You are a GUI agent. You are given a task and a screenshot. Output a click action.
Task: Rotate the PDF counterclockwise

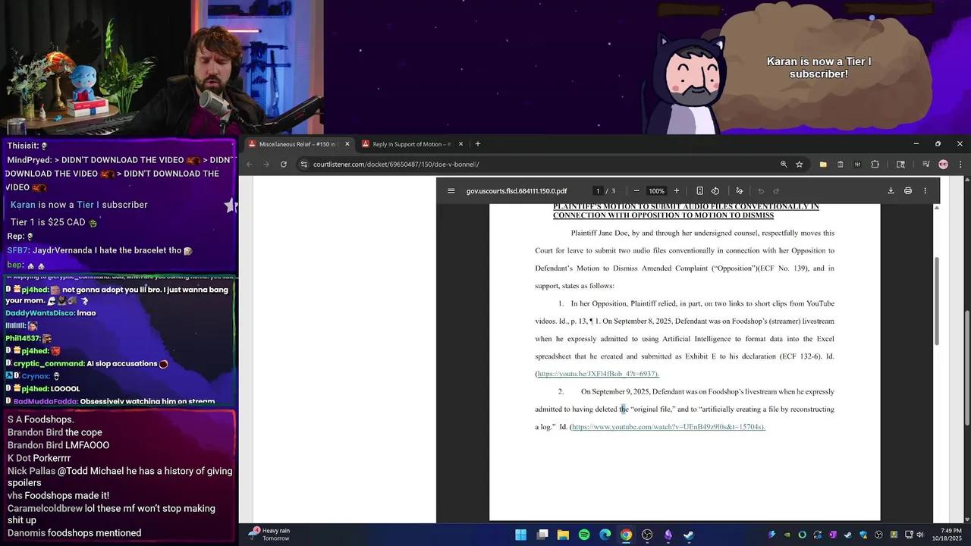pos(715,191)
